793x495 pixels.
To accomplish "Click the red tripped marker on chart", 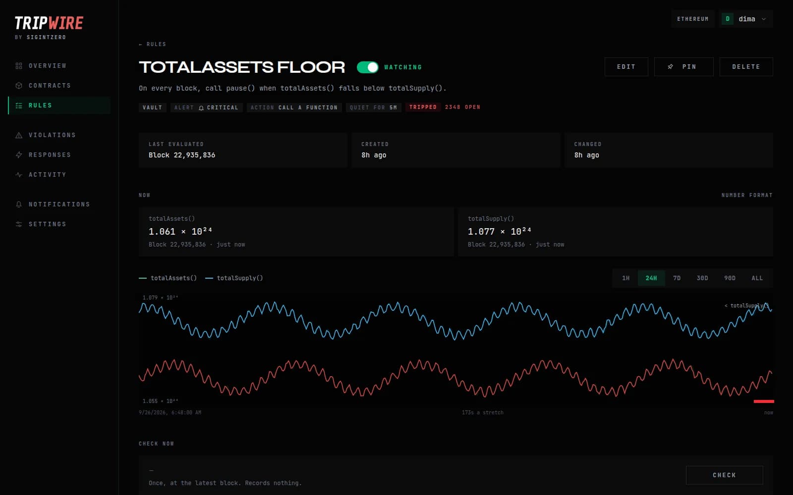I will [x=763, y=401].
